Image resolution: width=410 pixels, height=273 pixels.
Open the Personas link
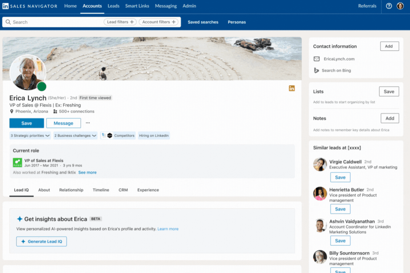(237, 22)
